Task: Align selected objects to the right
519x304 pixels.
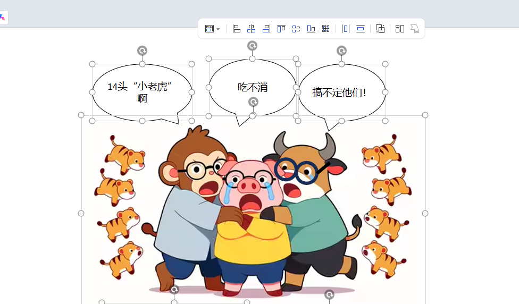Action: pyautogui.click(x=266, y=29)
